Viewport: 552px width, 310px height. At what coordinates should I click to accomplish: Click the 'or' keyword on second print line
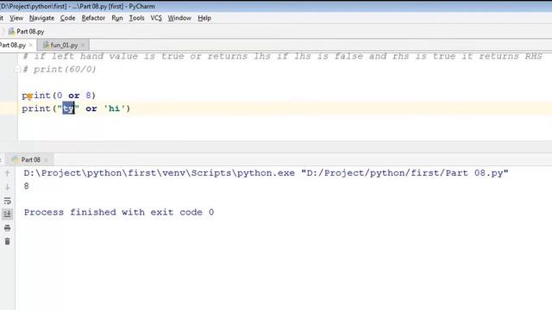coord(91,108)
